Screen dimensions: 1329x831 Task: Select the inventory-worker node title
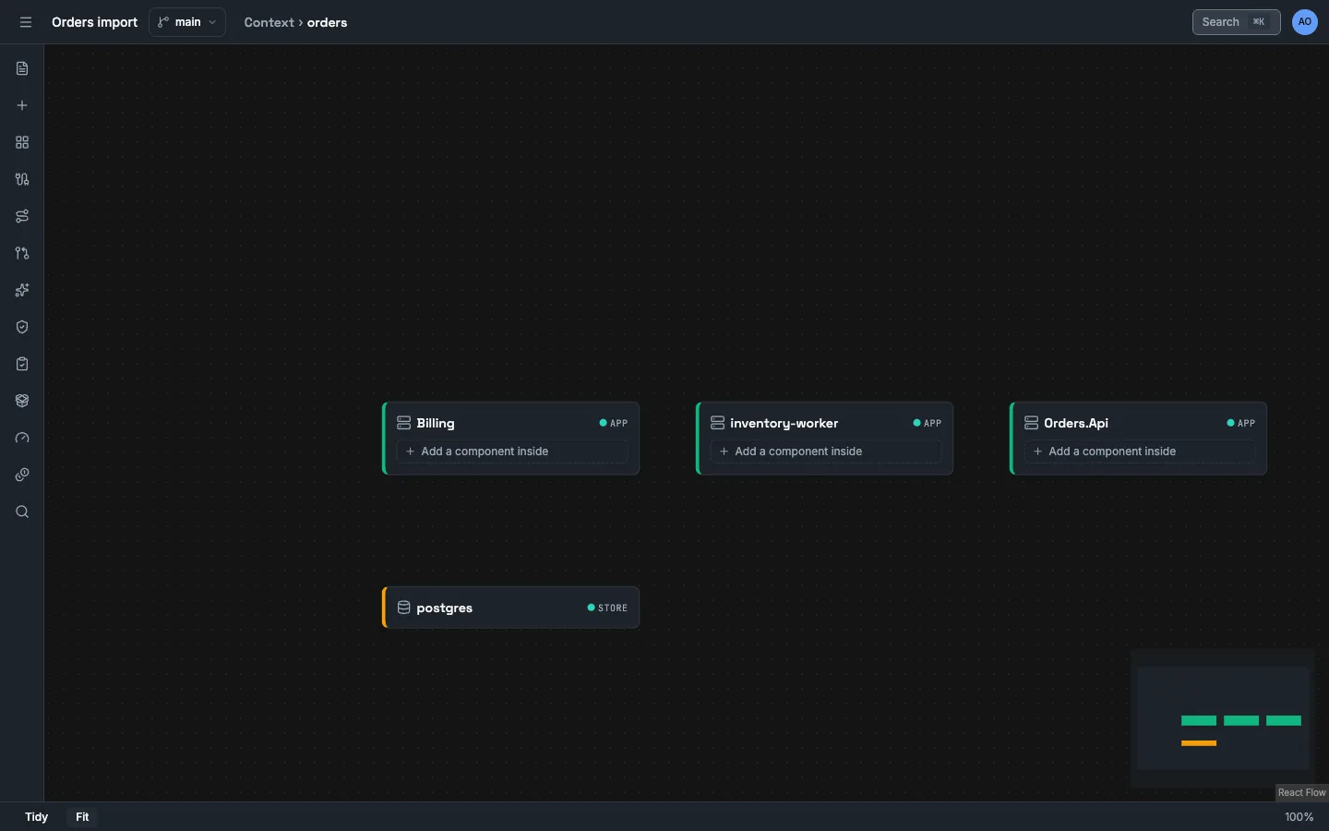coord(784,423)
